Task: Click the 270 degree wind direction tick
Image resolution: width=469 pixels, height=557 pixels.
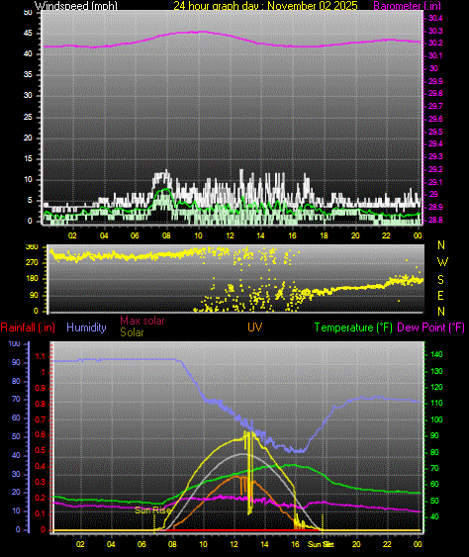Action: point(32,263)
